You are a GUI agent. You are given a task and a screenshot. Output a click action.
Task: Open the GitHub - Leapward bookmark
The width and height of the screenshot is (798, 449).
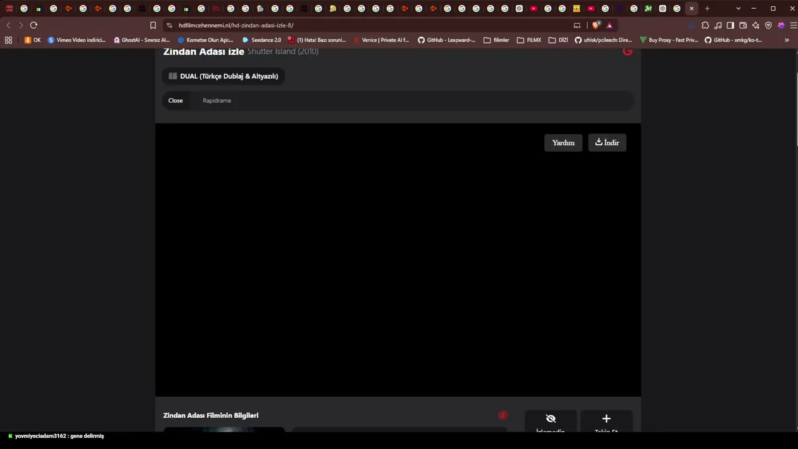point(446,40)
